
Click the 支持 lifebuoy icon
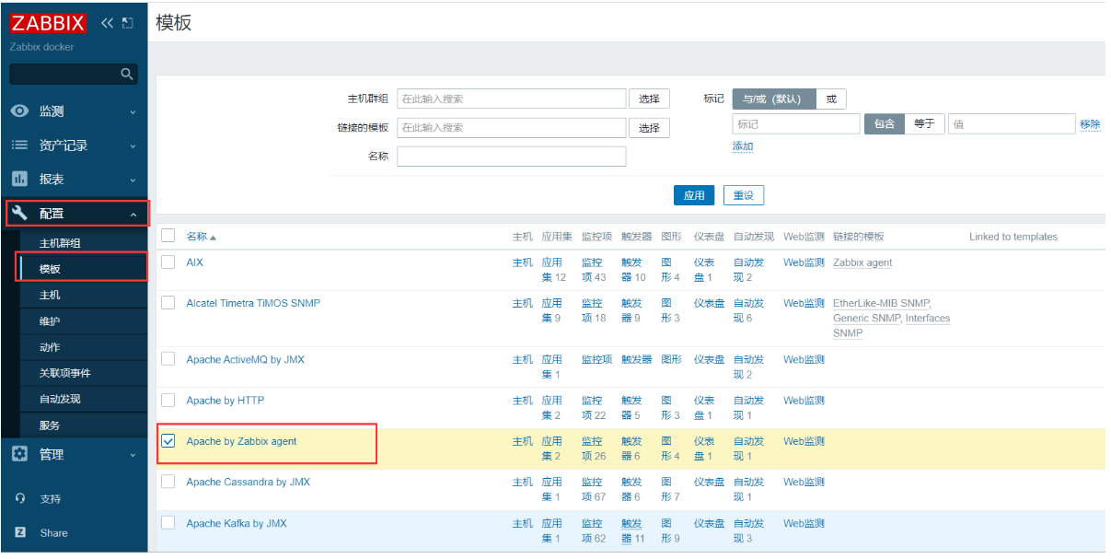point(20,498)
